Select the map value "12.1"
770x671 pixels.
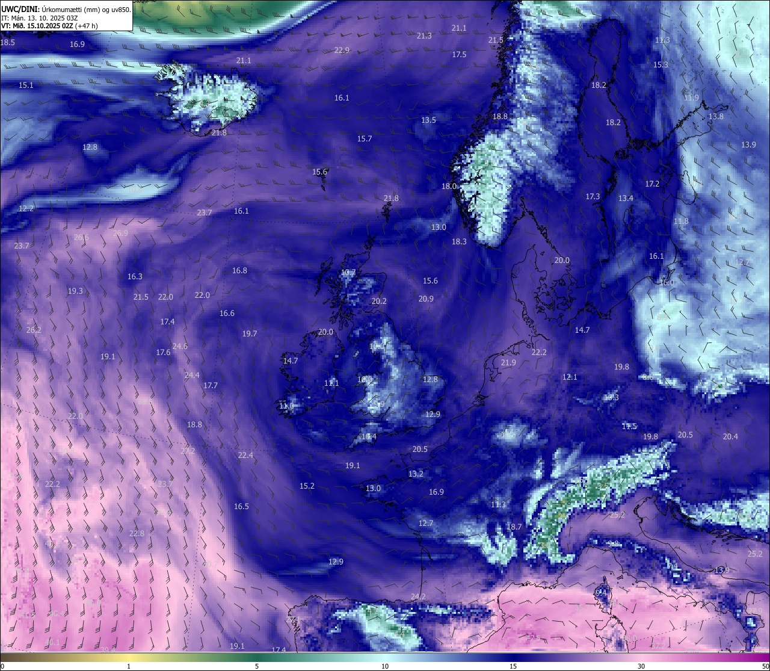click(570, 377)
